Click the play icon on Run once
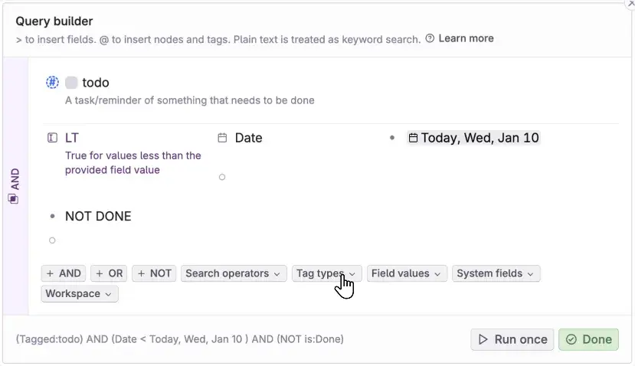 pos(483,339)
